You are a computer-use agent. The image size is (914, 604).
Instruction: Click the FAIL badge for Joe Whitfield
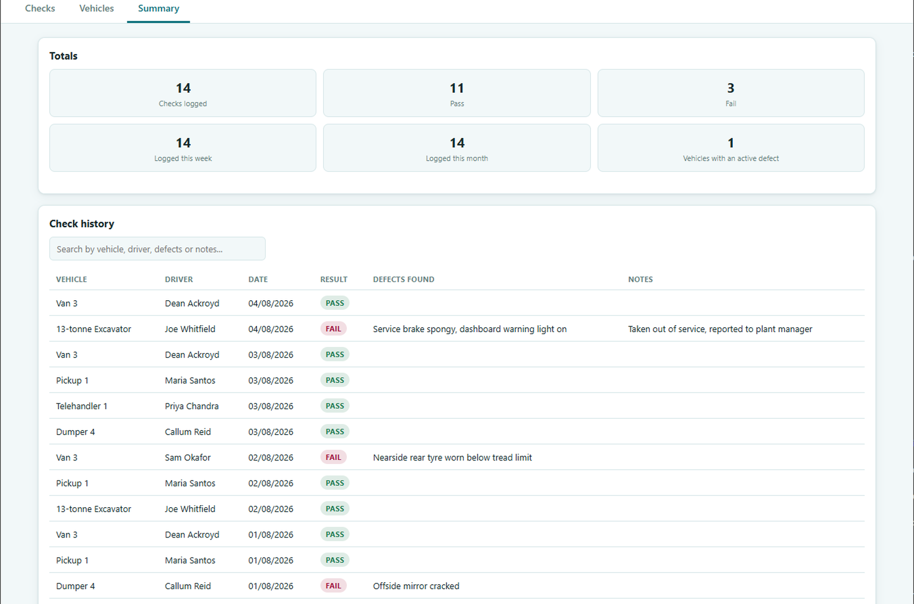click(x=333, y=329)
